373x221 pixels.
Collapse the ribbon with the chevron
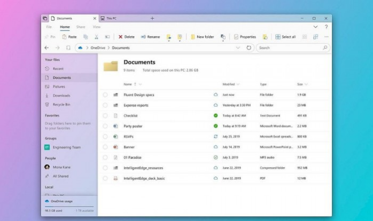[x=315, y=27]
